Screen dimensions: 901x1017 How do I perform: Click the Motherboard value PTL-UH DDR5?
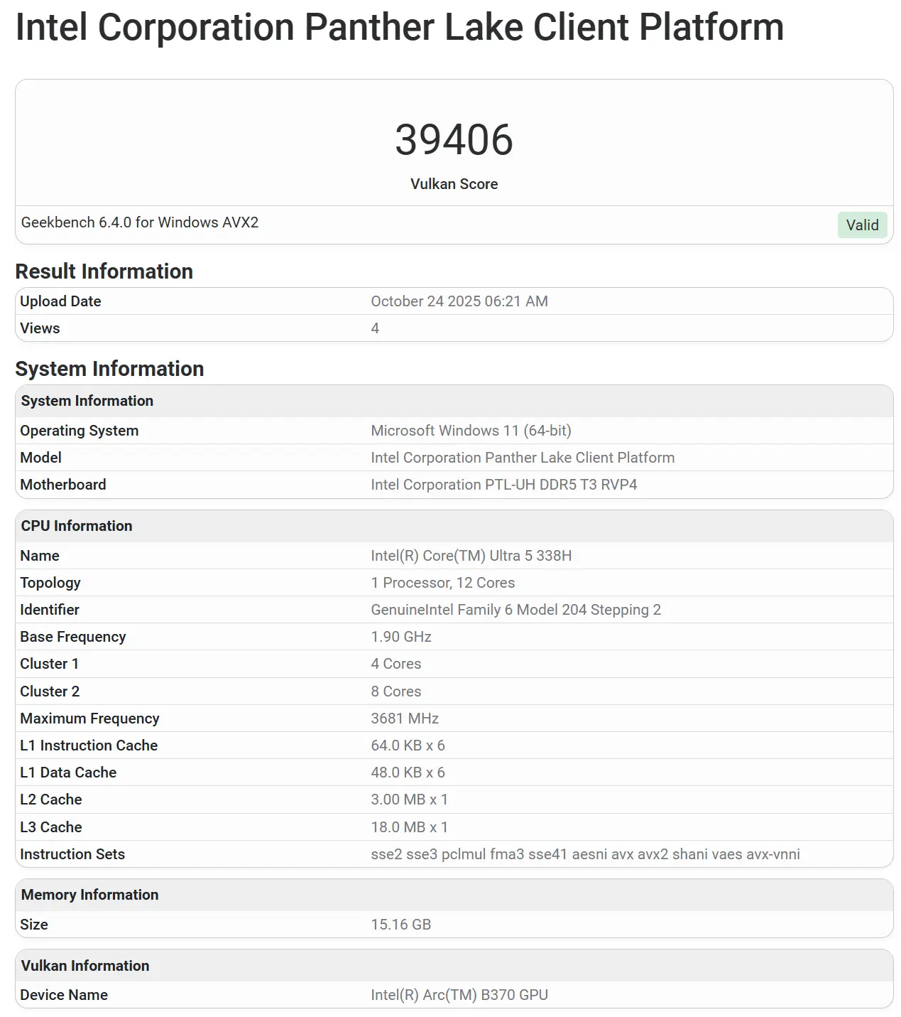(503, 485)
